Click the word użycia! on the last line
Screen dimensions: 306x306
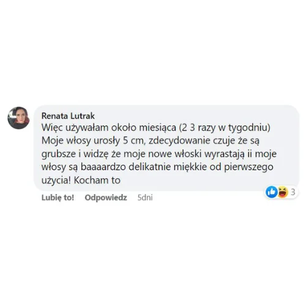click(x=56, y=181)
